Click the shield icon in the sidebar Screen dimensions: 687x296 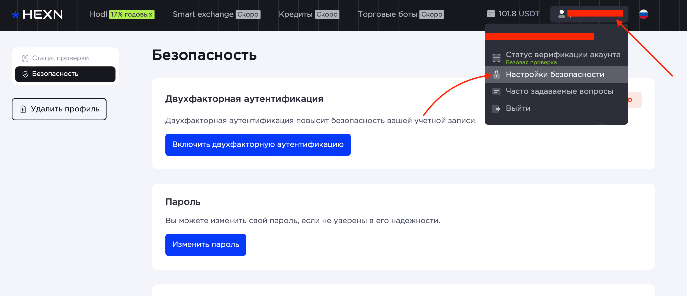coord(25,74)
